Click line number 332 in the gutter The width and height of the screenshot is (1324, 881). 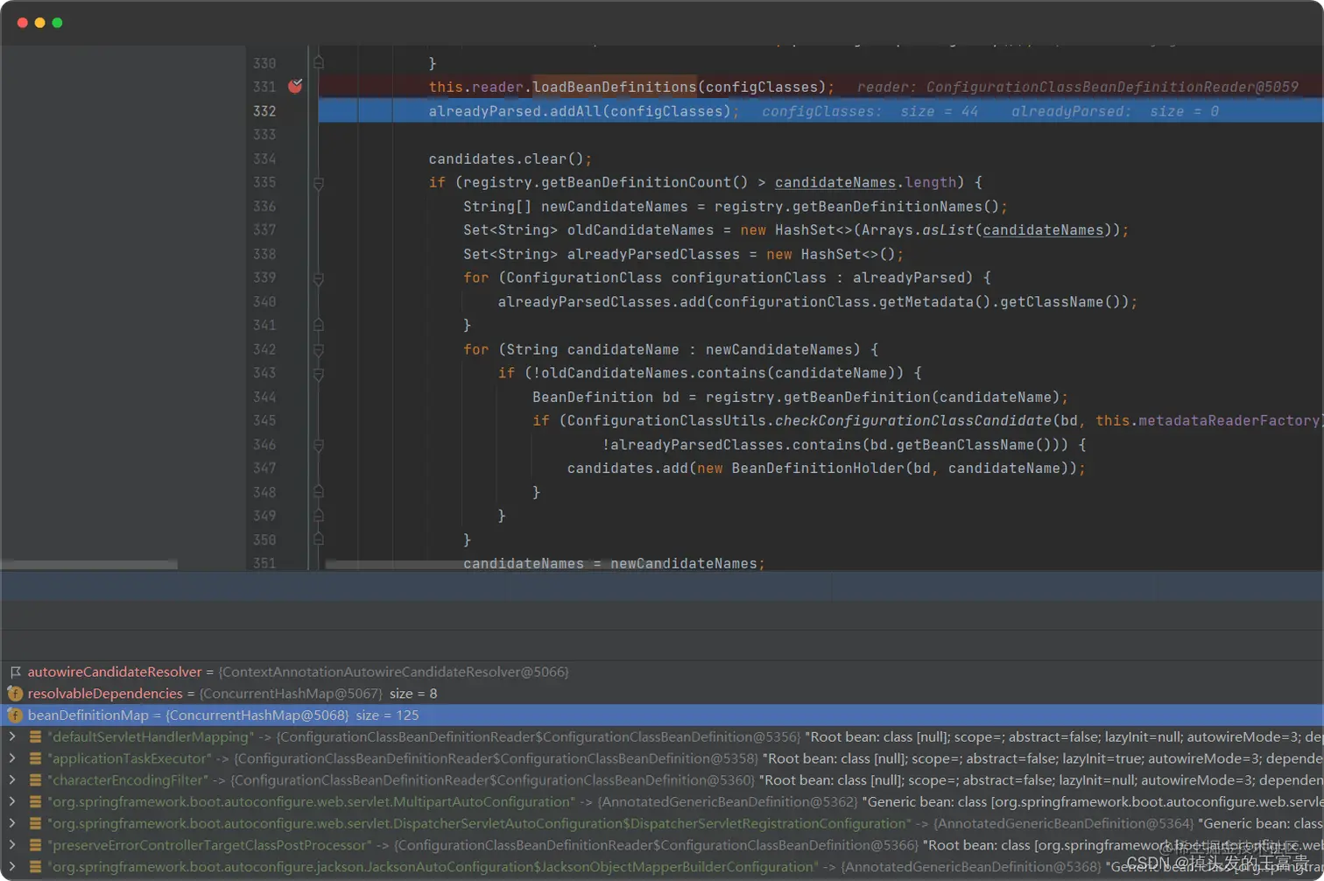tap(264, 111)
